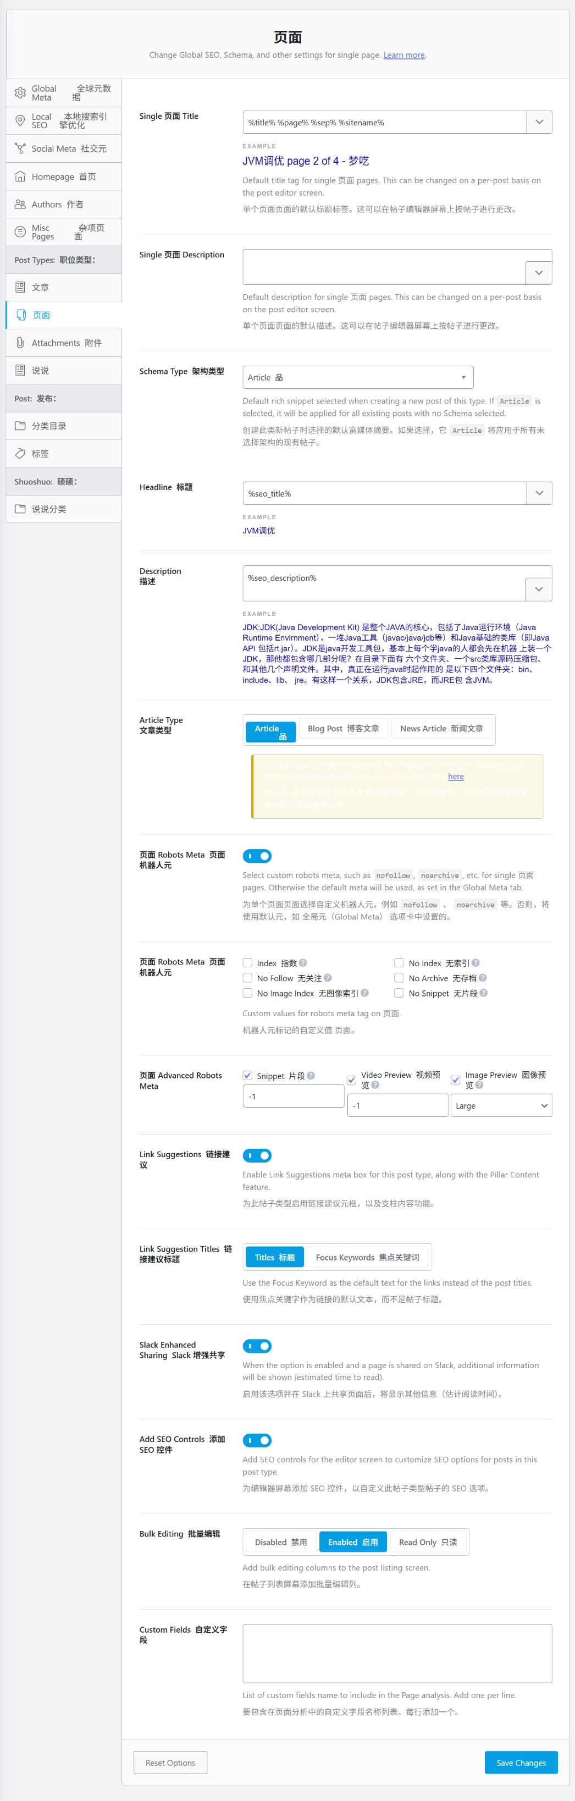Click the Global Meta gear icon
This screenshot has width=575, height=1801.
click(20, 92)
